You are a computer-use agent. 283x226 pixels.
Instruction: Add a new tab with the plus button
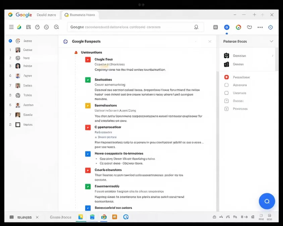254,15
